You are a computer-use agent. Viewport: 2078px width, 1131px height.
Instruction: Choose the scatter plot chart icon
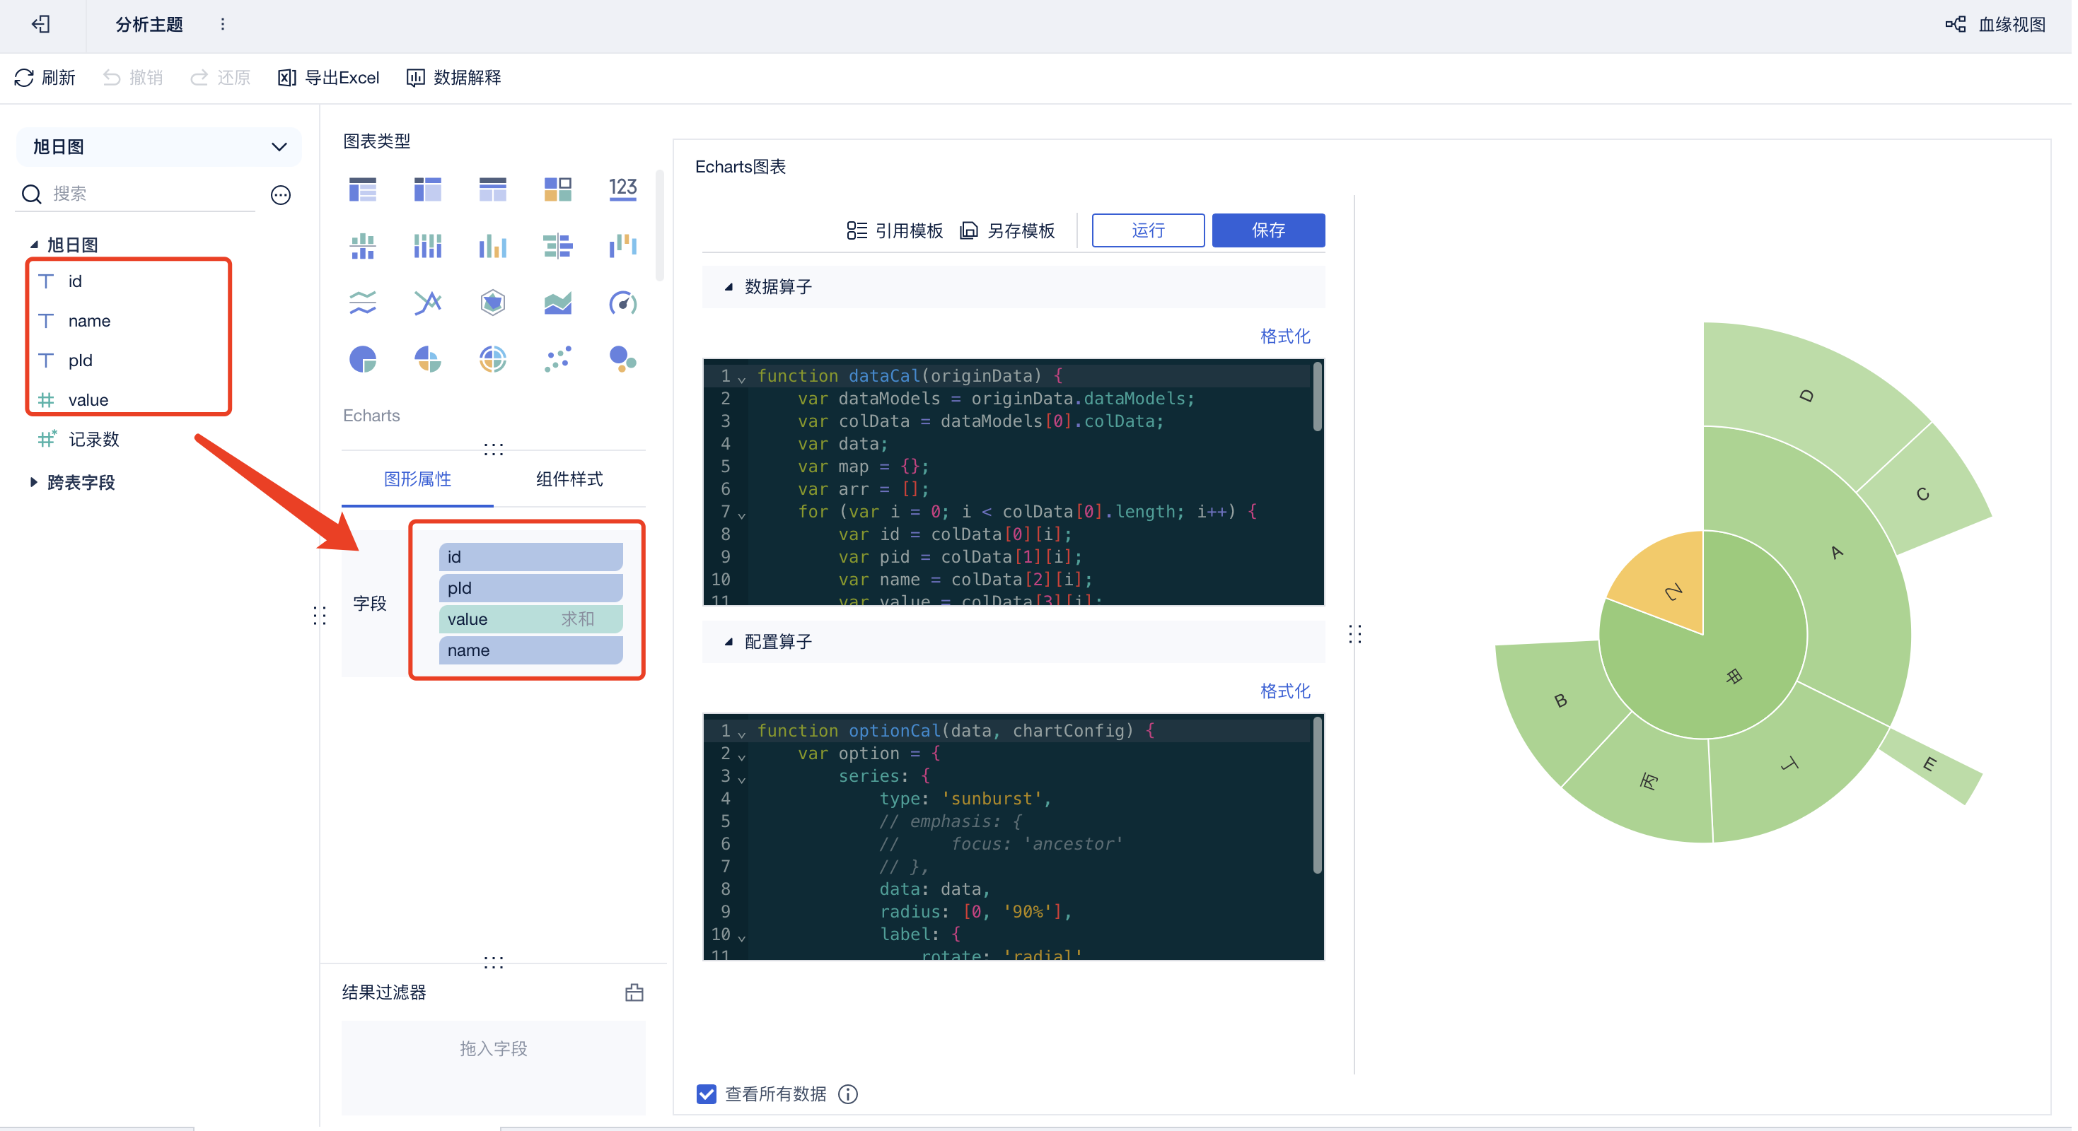pos(557,358)
